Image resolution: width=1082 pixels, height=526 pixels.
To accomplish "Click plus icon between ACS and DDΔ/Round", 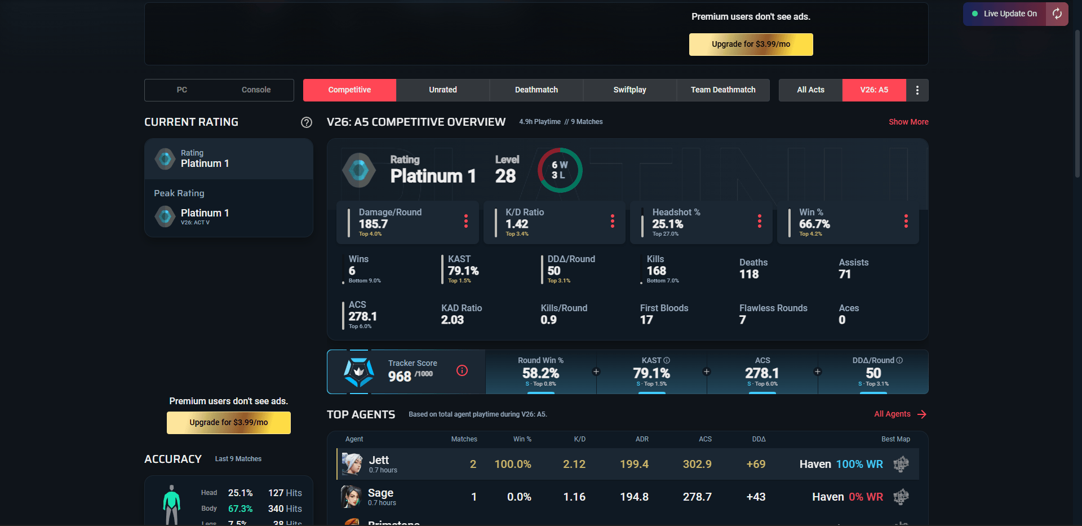I will [818, 372].
